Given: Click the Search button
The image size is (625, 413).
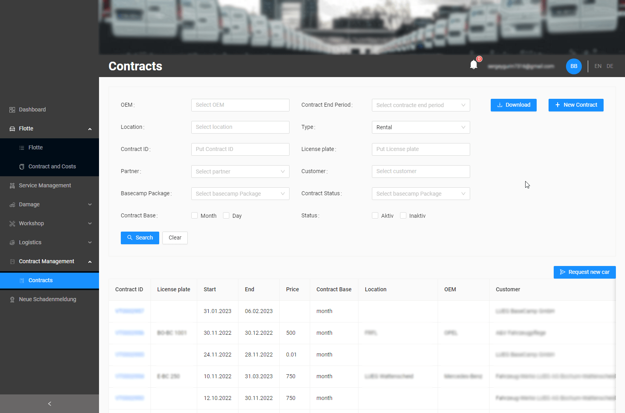Looking at the screenshot, I should point(140,238).
